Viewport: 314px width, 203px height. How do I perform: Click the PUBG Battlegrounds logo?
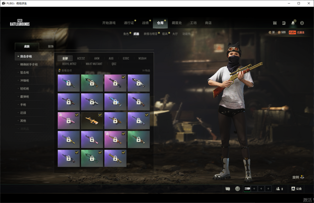[x=20, y=23]
